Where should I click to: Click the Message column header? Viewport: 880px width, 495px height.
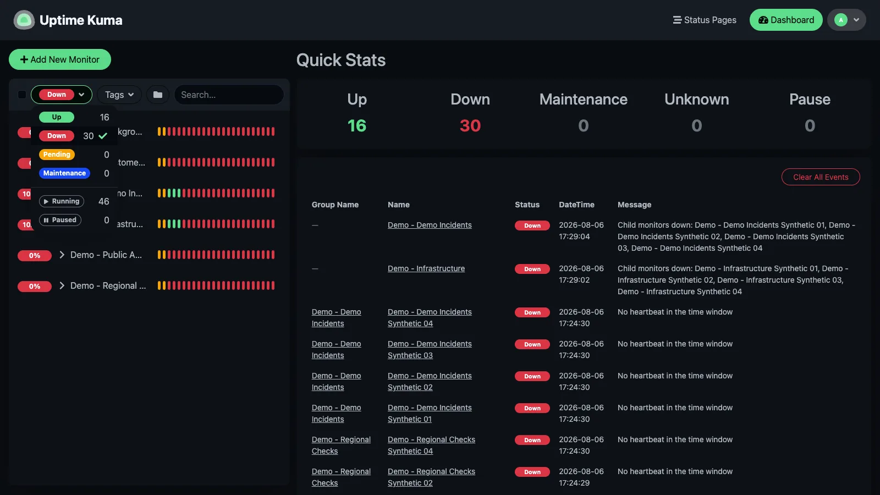click(634, 205)
